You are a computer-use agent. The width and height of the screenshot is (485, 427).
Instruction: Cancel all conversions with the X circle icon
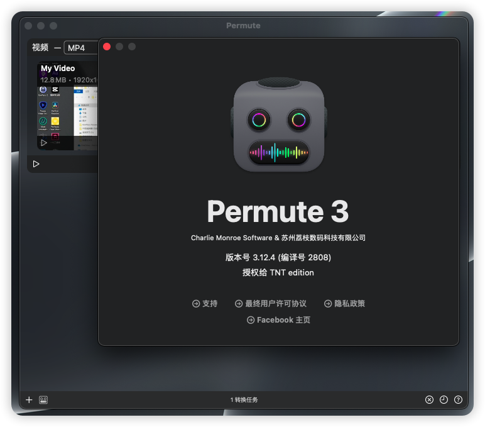point(429,400)
